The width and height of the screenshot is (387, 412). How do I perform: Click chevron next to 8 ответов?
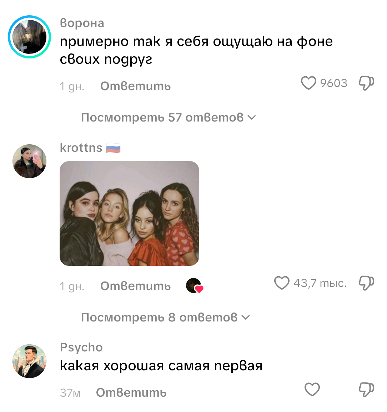point(245,318)
